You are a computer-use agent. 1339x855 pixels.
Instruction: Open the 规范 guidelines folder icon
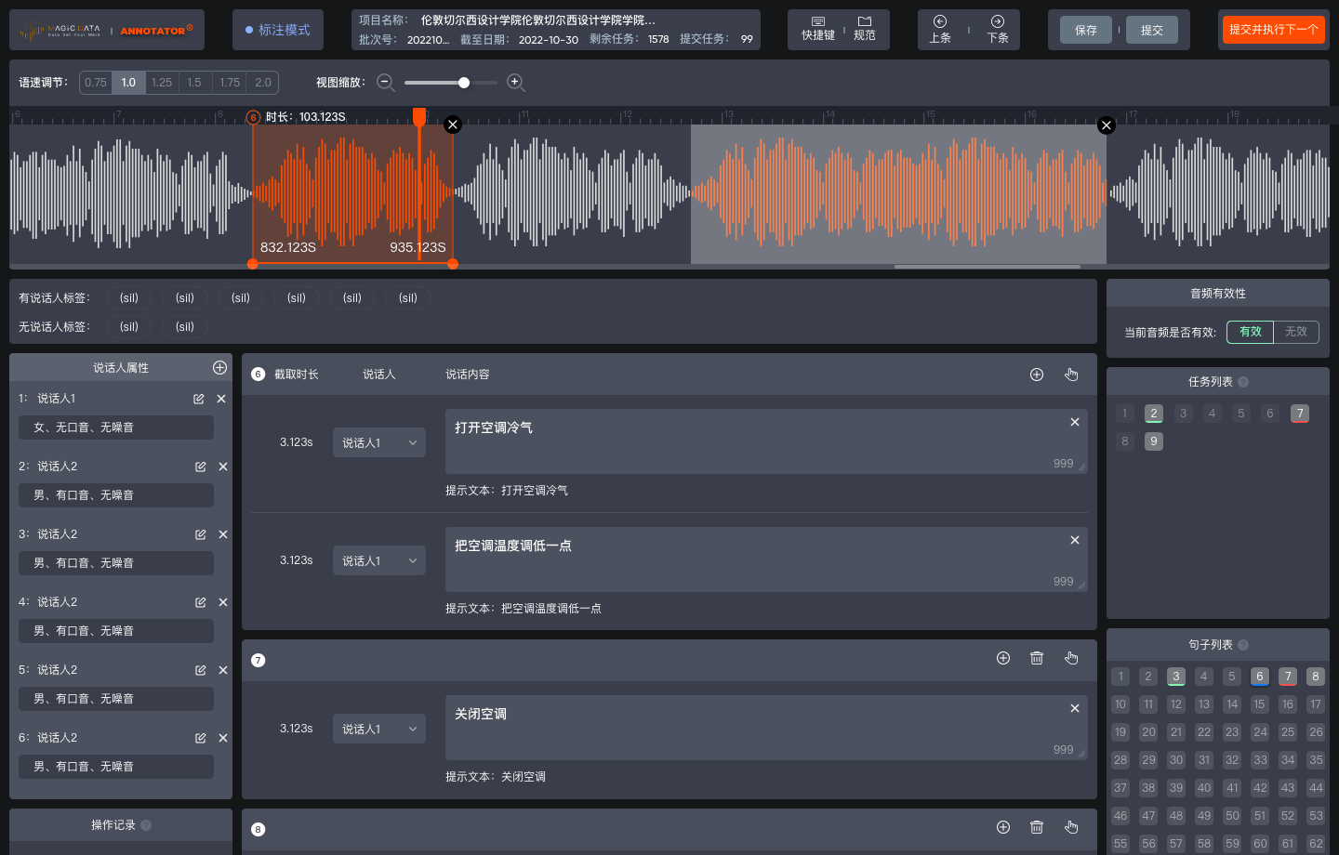click(865, 29)
